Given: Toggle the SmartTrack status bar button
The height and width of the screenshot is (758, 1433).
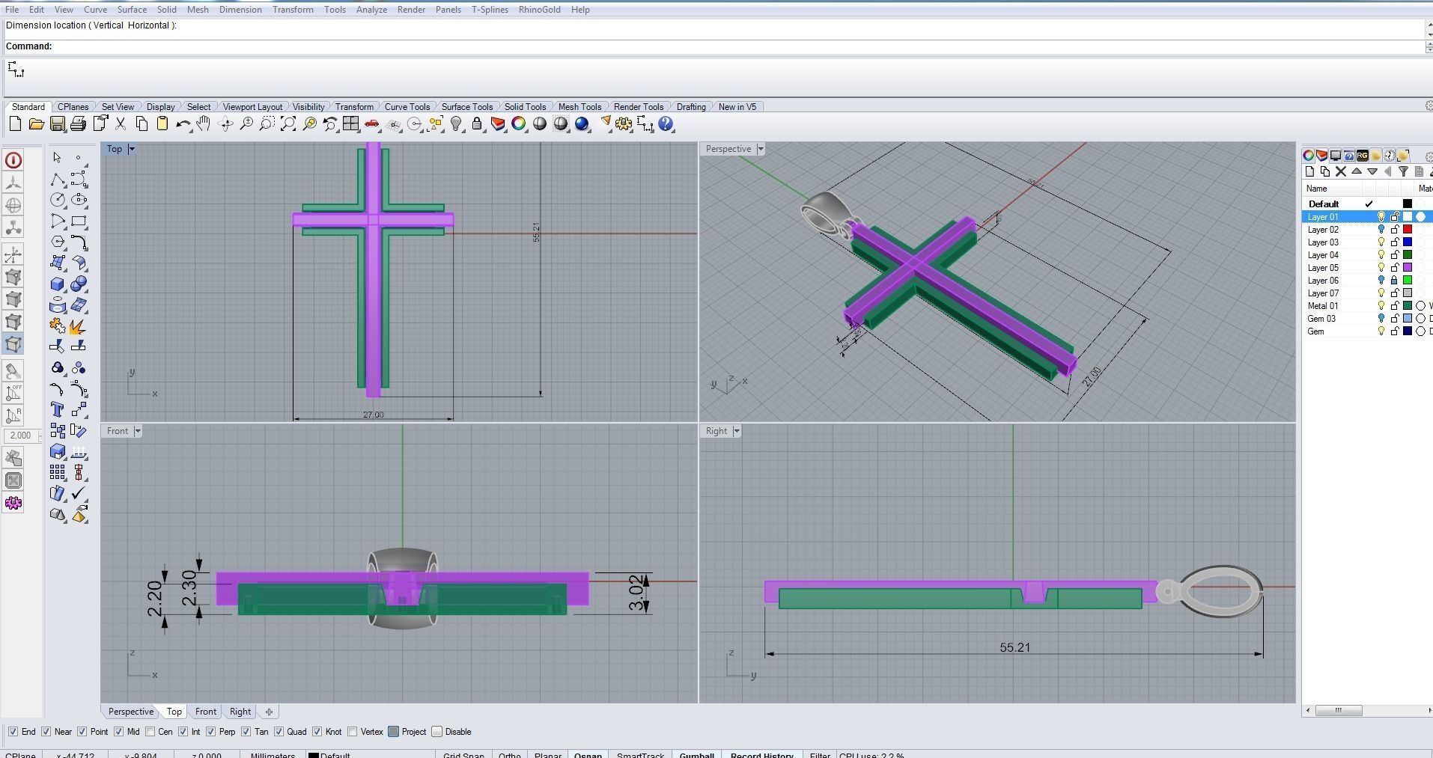Looking at the screenshot, I should (x=640, y=754).
